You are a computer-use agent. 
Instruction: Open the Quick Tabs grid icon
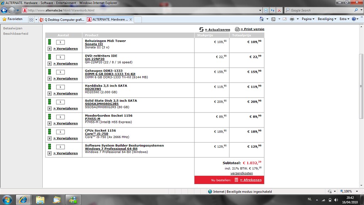click(31, 20)
